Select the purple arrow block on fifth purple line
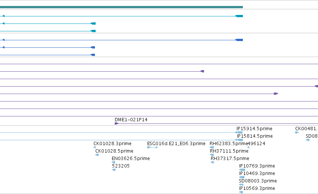Image resolution: width=318 pixels, height=194 pixels. coord(276,94)
